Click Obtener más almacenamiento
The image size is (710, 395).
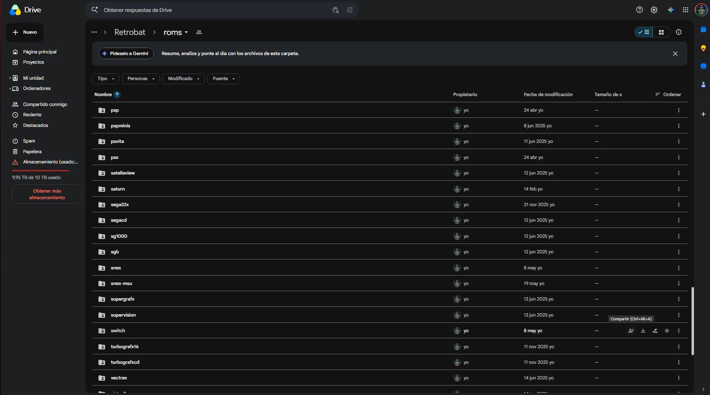tap(47, 194)
